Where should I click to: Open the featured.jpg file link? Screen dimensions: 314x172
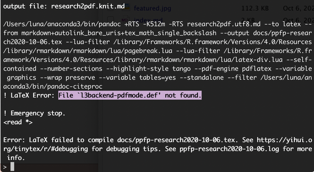point(152,8)
